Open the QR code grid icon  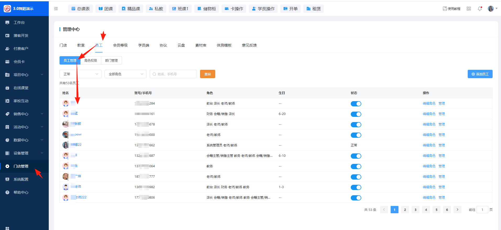pos(469,9)
